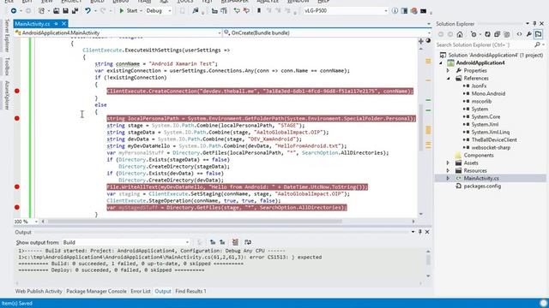The image size is (549, 308).
Task: Switch to the Error List tab
Action: pos(141,291)
